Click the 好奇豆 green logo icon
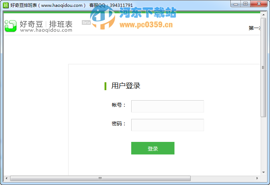 point(10,26)
